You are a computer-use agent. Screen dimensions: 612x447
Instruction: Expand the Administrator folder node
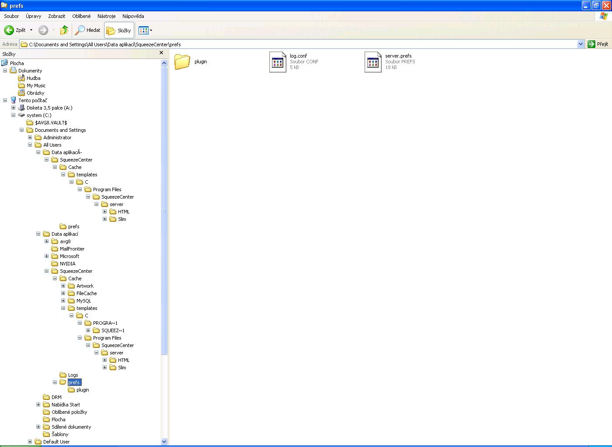[30, 138]
